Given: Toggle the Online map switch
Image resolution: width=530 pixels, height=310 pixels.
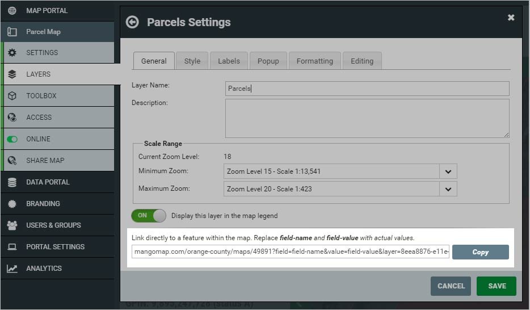Looking at the screenshot, I should [x=12, y=139].
